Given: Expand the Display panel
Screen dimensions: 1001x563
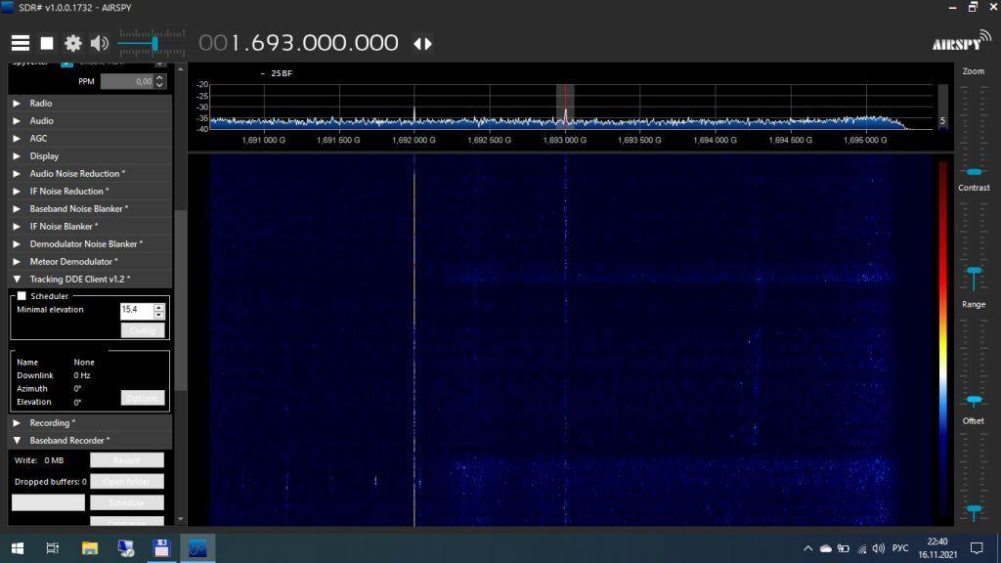Looking at the screenshot, I should point(90,156).
